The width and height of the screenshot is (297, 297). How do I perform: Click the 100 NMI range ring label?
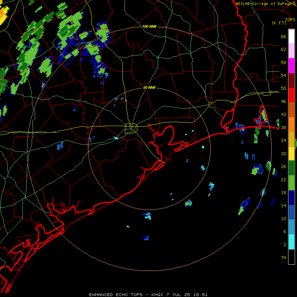tap(149, 26)
